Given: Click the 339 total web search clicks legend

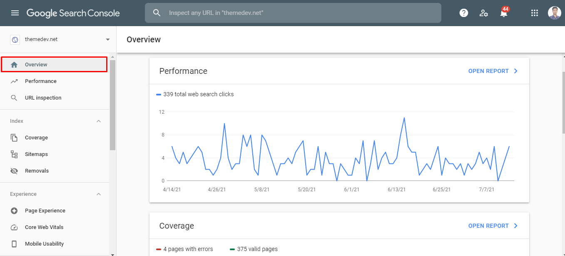Looking at the screenshot, I should point(195,94).
